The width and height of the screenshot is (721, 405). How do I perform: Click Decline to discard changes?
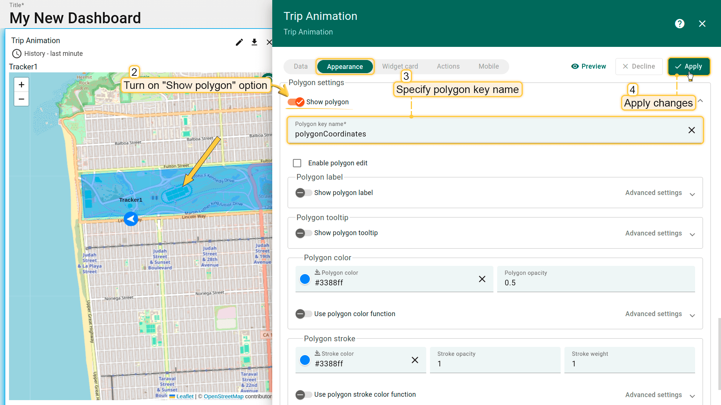(639, 66)
